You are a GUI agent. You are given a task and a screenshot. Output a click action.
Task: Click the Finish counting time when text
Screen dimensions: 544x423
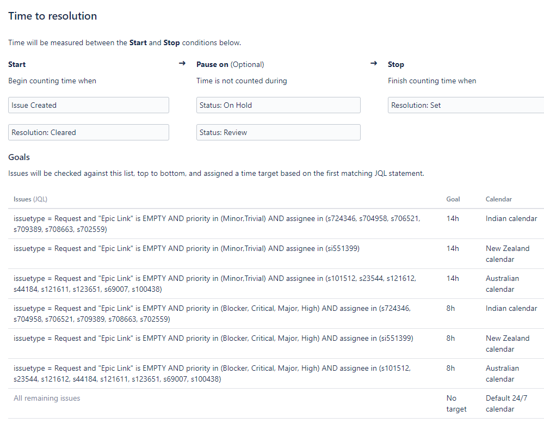click(x=432, y=81)
